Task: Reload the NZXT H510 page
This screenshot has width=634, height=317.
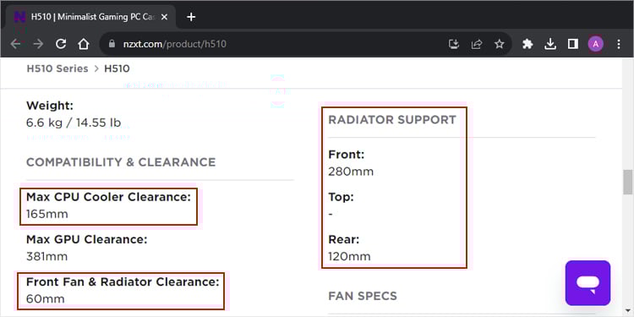Action: click(61, 44)
